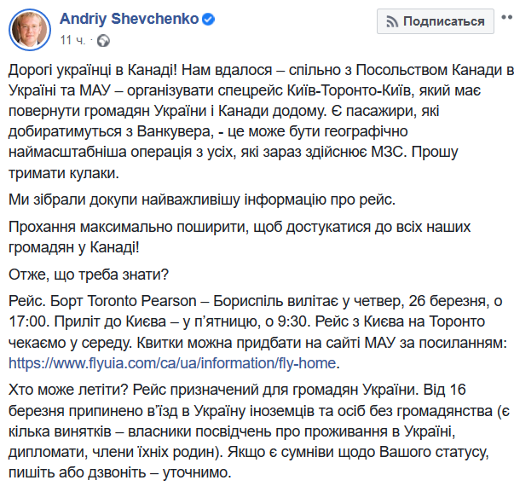Click the globe public audience icon
Image resolution: width=514 pixels, height=486 pixels.
104,41
